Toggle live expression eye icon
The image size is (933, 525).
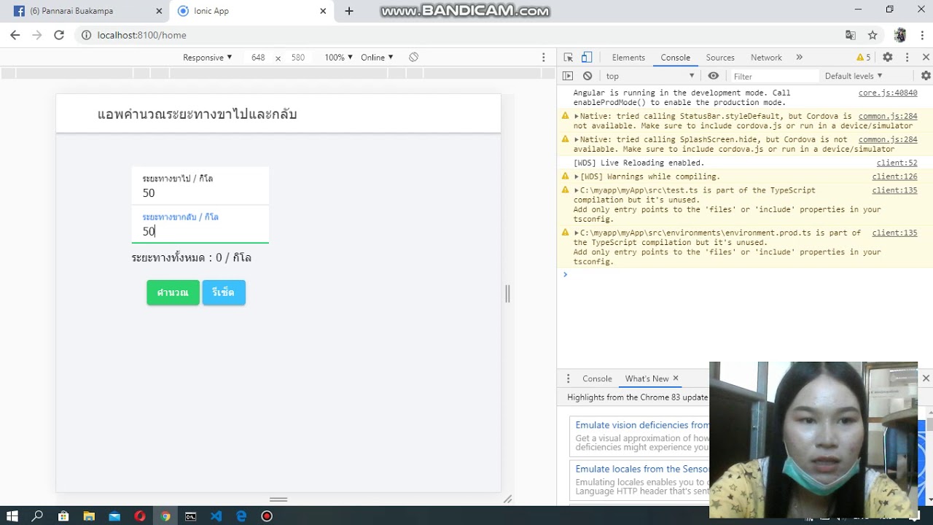point(713,76)
